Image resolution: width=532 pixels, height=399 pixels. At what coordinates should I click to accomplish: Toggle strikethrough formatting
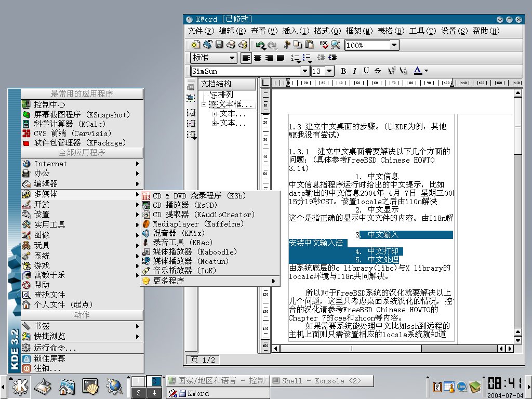tap(378, 71)
